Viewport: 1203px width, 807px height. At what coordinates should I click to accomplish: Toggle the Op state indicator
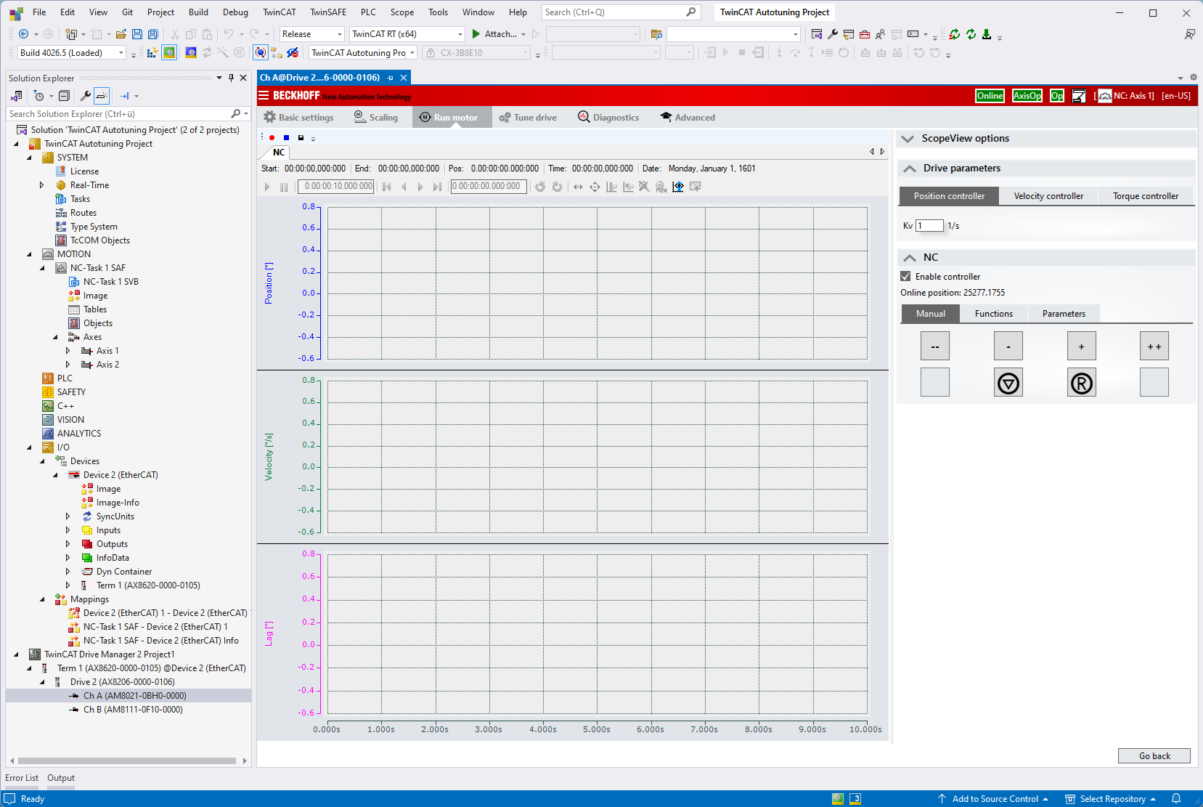(1057, 96)
